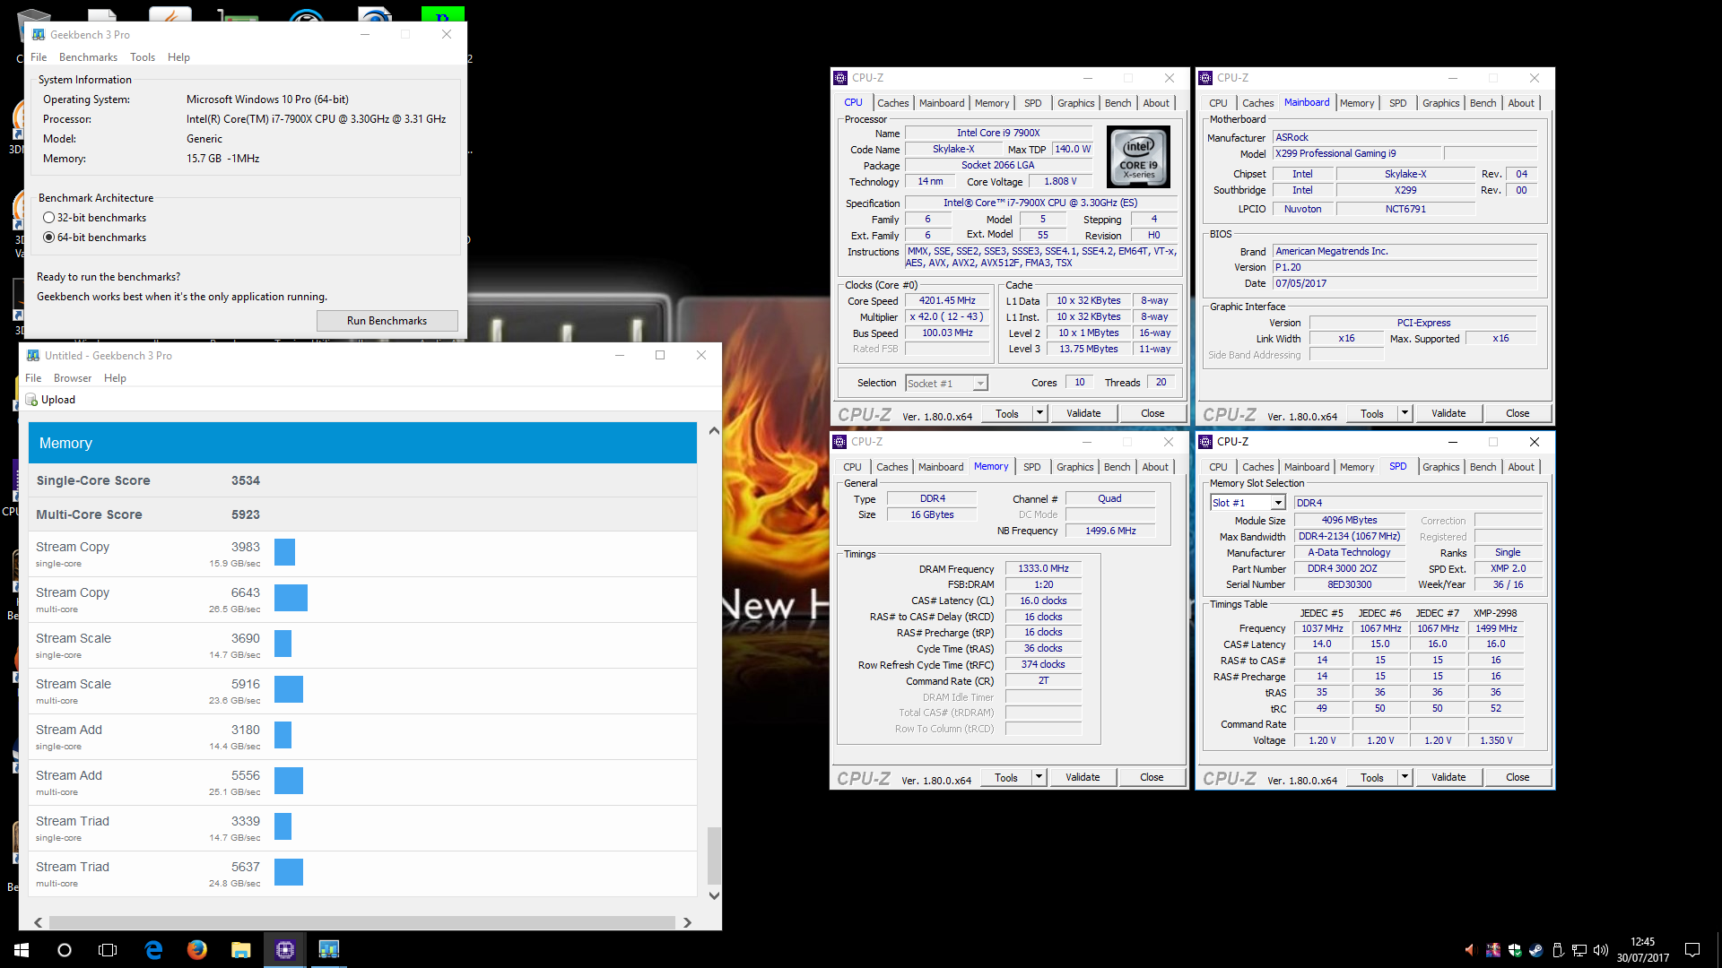1722x968 pixels.
Task: Click the scroll-down arrow in Geekbench results
Action: [714, 895]
